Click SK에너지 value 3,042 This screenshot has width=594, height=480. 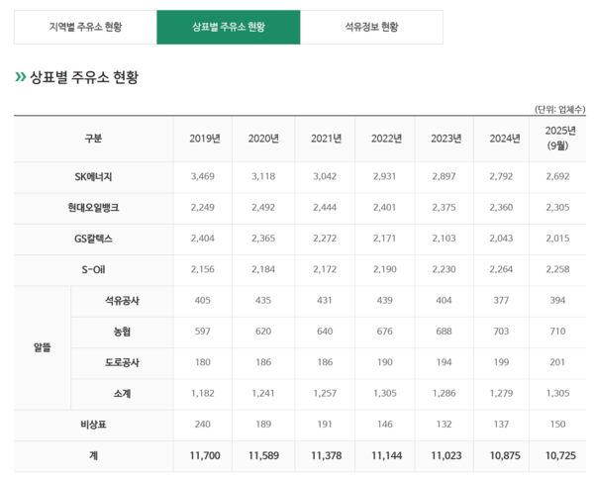point(325,176)
